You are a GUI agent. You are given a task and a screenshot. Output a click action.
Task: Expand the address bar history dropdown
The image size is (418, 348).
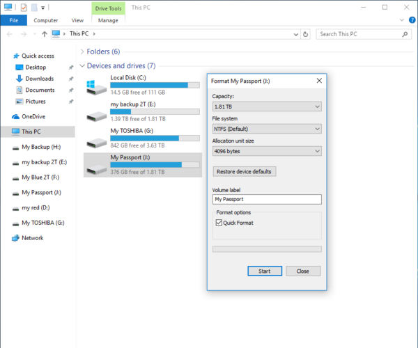[x=295, y=34]
